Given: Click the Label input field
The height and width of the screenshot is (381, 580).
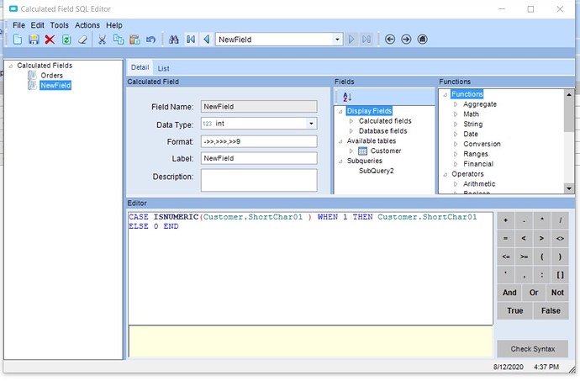Looking at the screenshot, I should [259, 158].
